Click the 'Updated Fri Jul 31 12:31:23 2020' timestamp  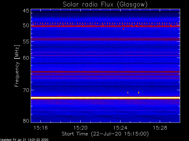[x=24, y=140]
